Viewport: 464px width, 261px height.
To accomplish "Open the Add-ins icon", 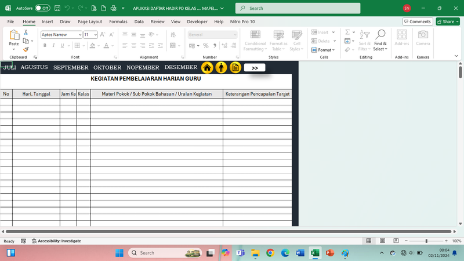I will [x=401, y=38].
